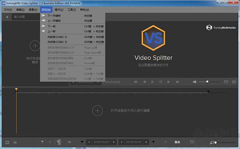Click the audio silence icon in the bottom toolbar

pos(70,142)
